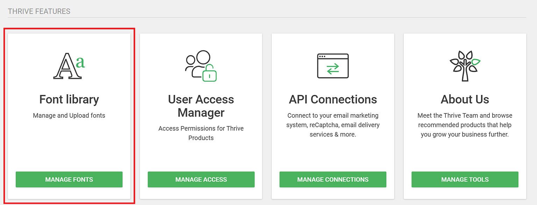Click the green leaf on the tree icon
This screenshot has height=205, width=537.
pyautogui.click(x=475, y=62)
